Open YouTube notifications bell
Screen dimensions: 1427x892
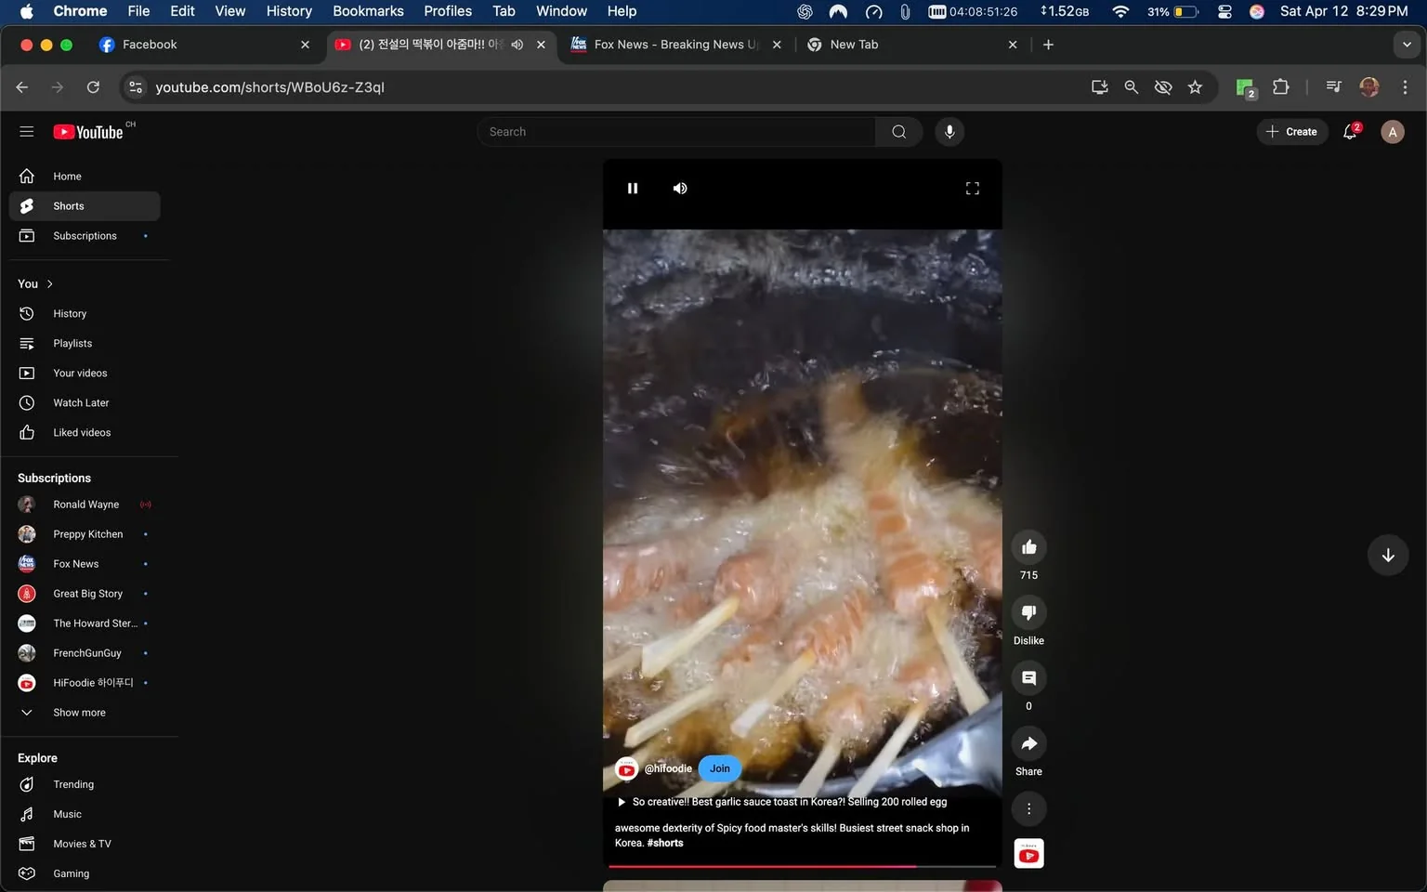pos(1350,132)
